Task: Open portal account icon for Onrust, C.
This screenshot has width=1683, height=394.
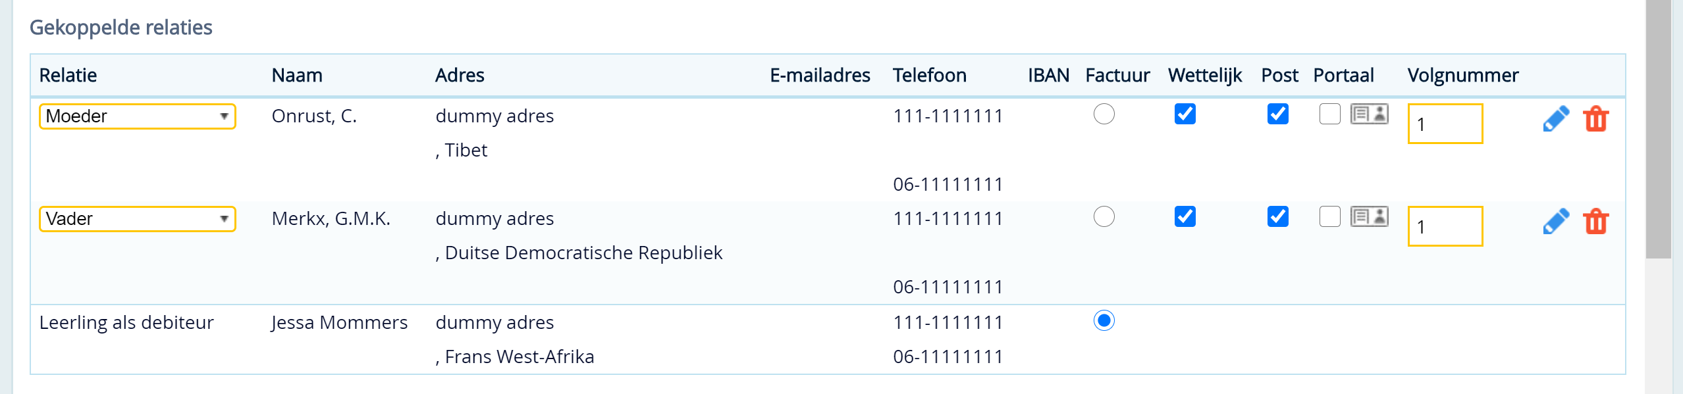Action: point(1370,114)
